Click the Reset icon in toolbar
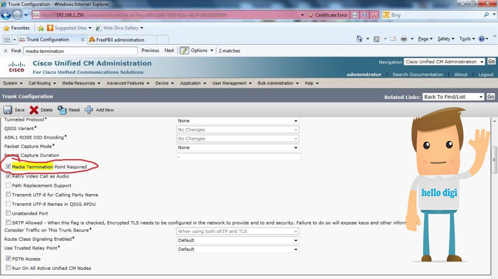This screenshot has width=498, height=279. click(62, 110)
